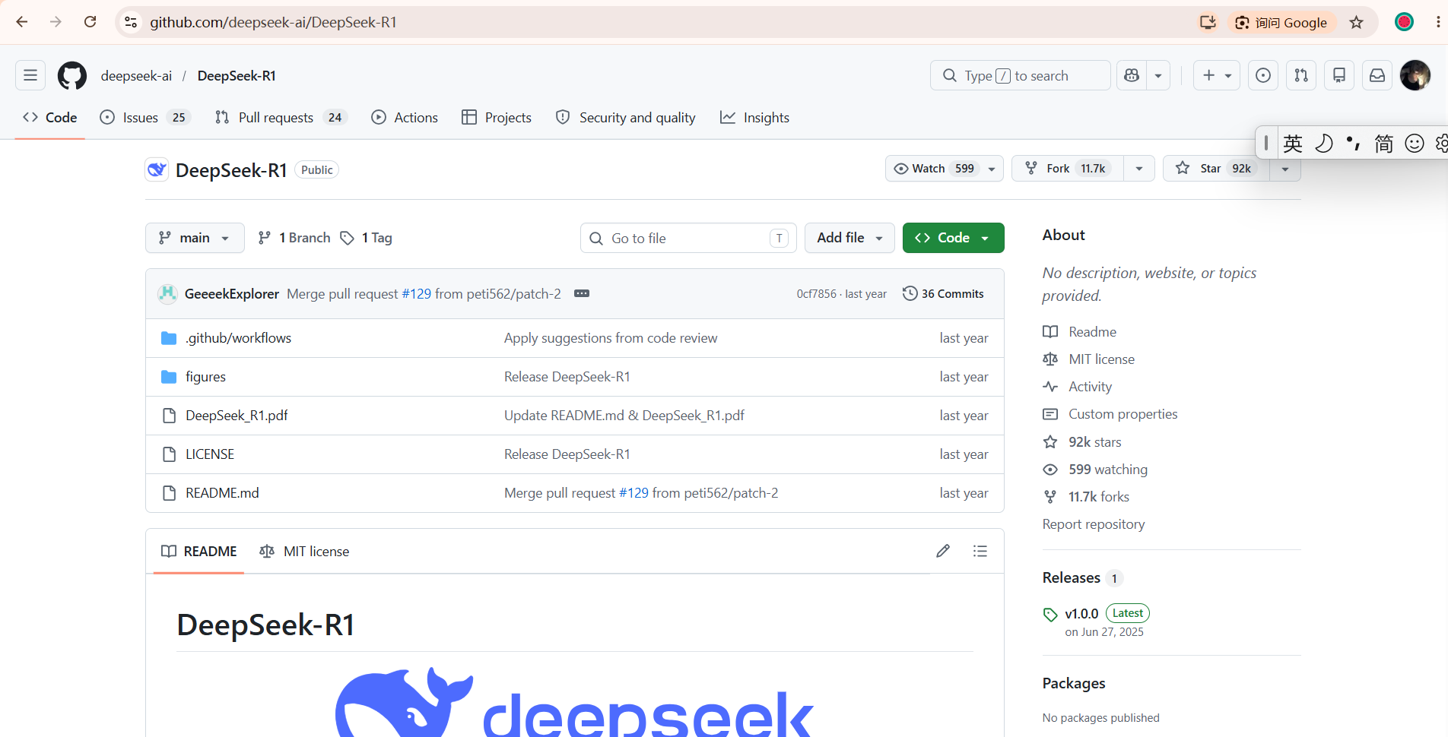This screenshot has height=737, width=1448.
Task: Star the DeepSeek-R1 repository
Action: (x=1217, y=168)
